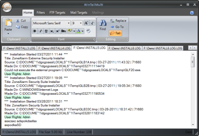
Task: Apply text highlight color marker icon
Action: [70, 31]
